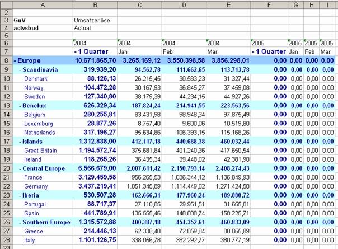Select the Great Britain row label
The image size is (338, 249).
(x=40, y=150)
